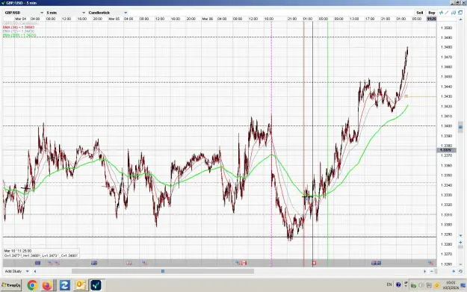
Task: Open the Add Study dropdown
Action: (16, 271)
